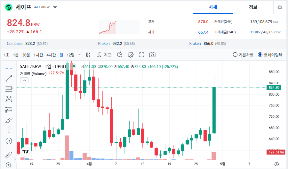Screen dimensions: 288x169
Task: Select the crosshair cursor tool
Action: click(x=9, y=68)
